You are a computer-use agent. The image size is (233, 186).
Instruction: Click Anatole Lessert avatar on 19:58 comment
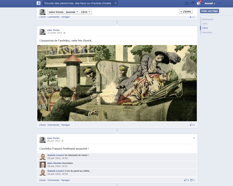(42, 172)
